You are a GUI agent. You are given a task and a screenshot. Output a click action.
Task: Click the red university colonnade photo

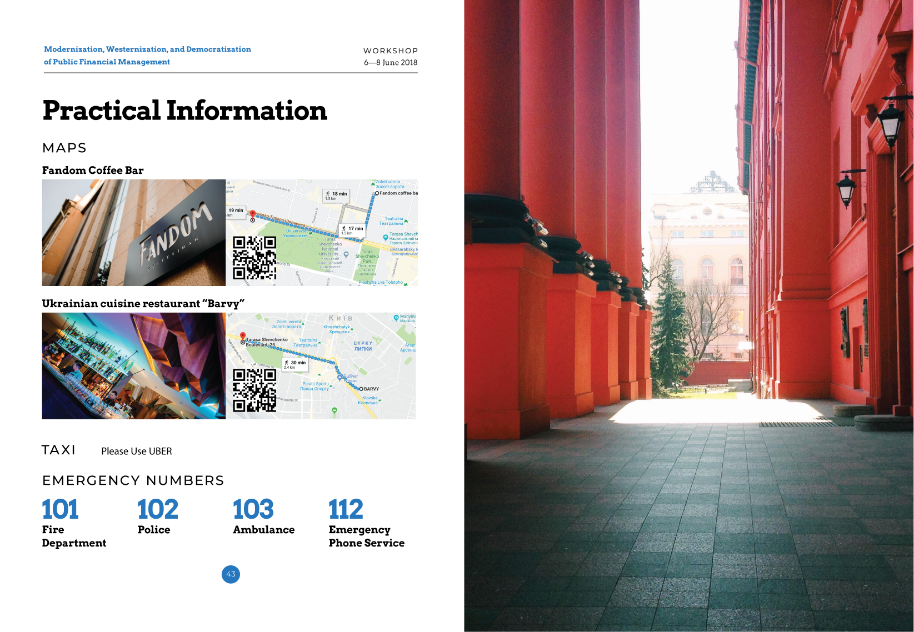pos(689,315)
